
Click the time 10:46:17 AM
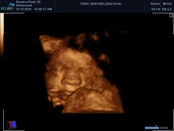pos(43,9)
